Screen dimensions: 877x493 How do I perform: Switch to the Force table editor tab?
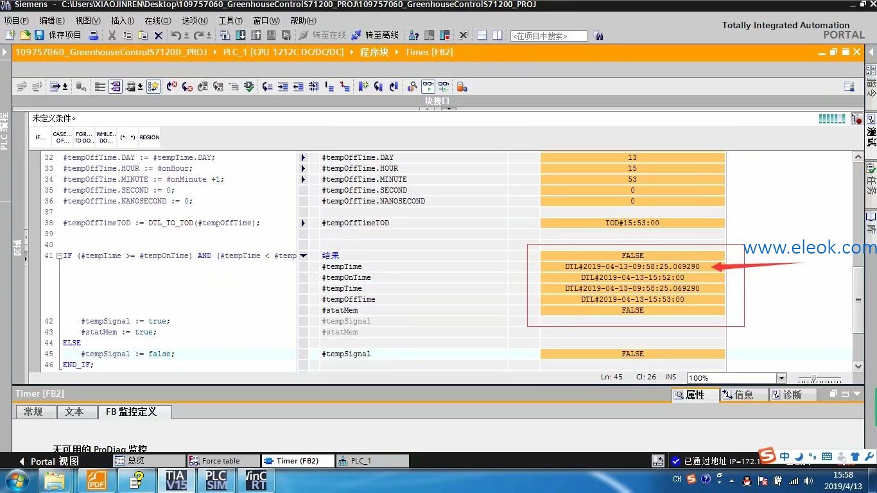point(223,461)
